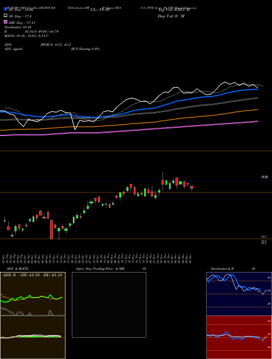Click the 'Stochastics & R' panel title

pyautogui.click(x=222, y=269)
